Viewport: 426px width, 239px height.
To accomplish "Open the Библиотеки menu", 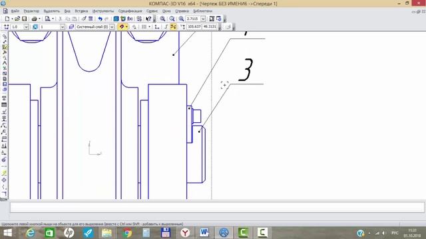I will (202, 11).
